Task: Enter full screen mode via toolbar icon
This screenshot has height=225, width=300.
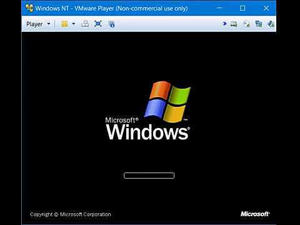Action: [x=98, y=24]
